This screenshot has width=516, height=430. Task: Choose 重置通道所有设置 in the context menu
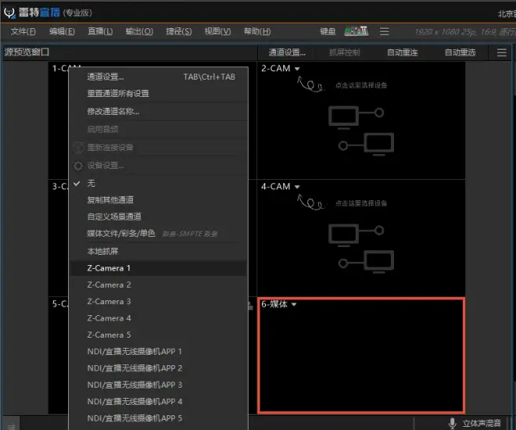pyautogui.click(x=159, y=94)
